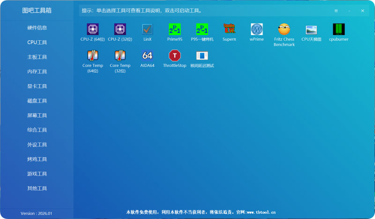This screenshot has width=375, height=219.
Task: Open the 硬件信息 category
Action: tap(37, 28)
